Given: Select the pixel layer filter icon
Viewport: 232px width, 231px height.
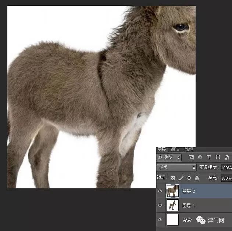Looking at the screenshot, I should coord(191,158).
